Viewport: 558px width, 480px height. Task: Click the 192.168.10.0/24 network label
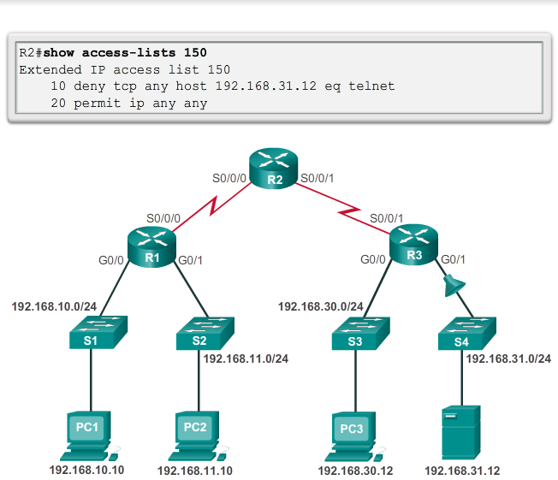(x=55, y=305)
